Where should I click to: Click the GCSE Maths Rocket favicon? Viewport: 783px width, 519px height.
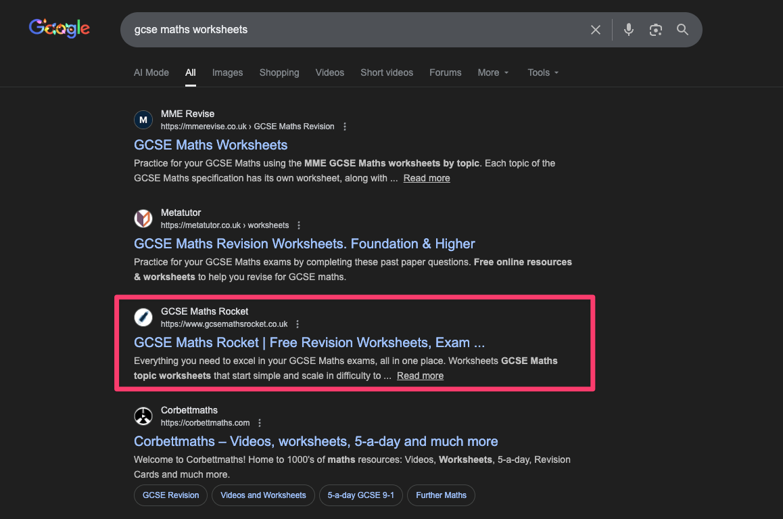click(143, 317)
